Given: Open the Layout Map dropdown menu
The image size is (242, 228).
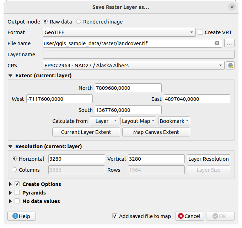Looking at the screenshot, I should pyautogui.click(x=138, y=121).
